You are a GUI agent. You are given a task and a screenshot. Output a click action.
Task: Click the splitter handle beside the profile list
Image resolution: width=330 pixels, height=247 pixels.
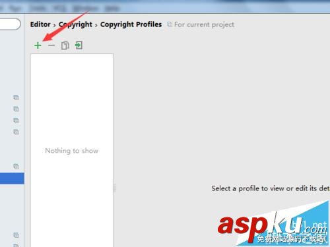(x=115, y=188)
